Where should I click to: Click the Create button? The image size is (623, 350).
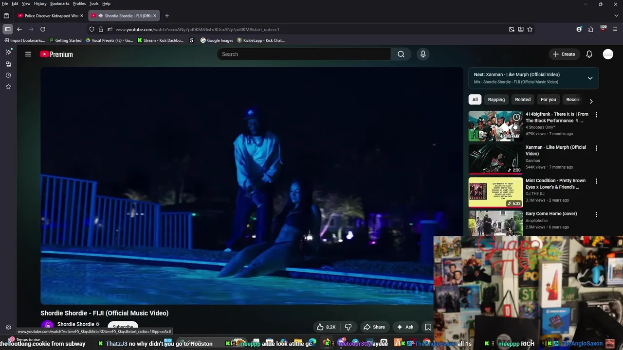564,54
